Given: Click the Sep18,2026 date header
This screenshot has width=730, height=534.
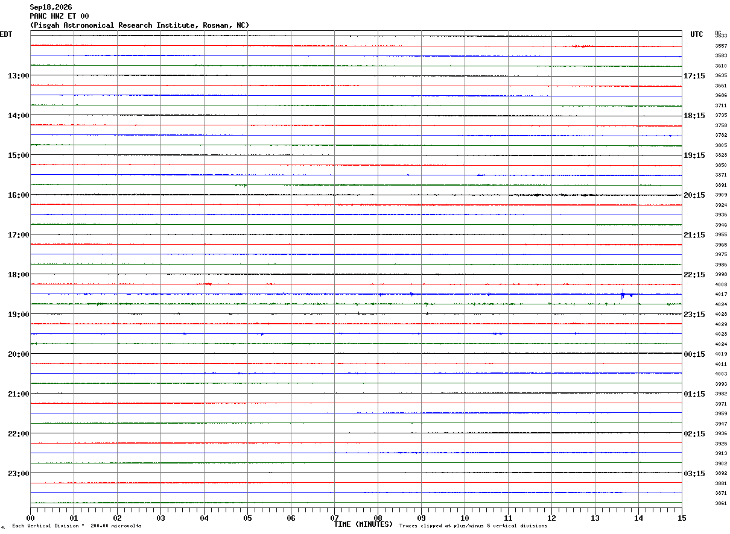Looking at the screenshot, I should (x=51, y=7).
